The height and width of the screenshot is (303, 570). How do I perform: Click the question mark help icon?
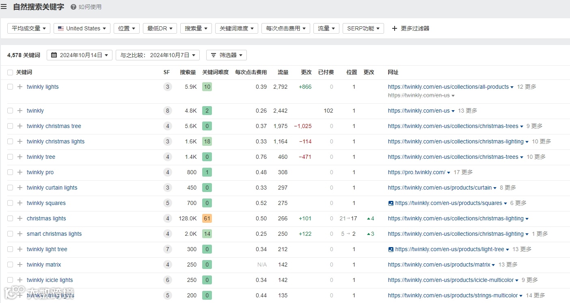click(x=73, y=7)
